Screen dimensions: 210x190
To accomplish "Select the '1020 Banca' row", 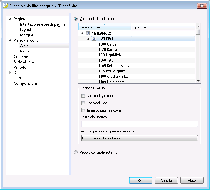I will [x=137, y=50].
